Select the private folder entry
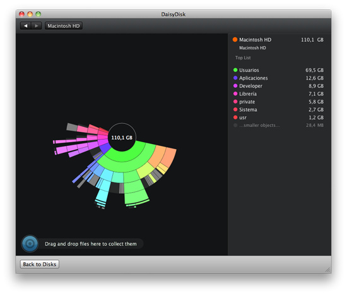 (x=278, y=102)
